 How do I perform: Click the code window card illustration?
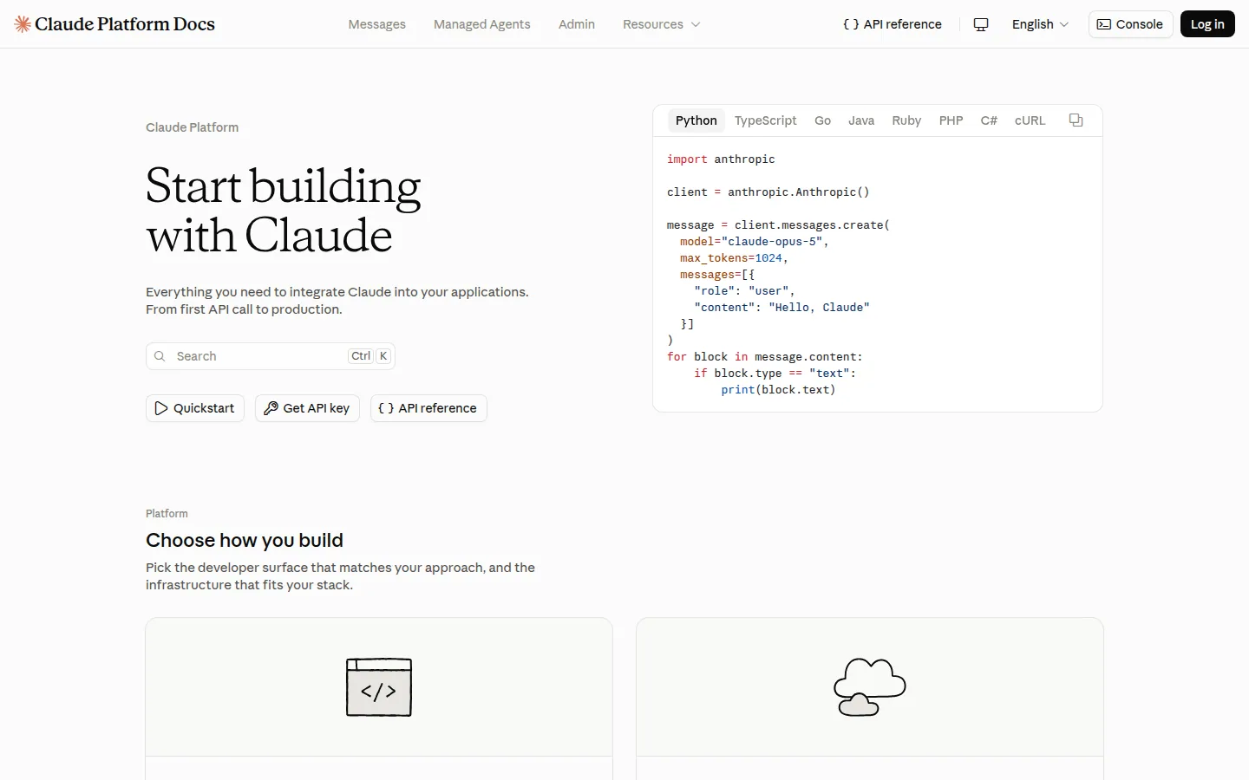(x=379, y=687)
